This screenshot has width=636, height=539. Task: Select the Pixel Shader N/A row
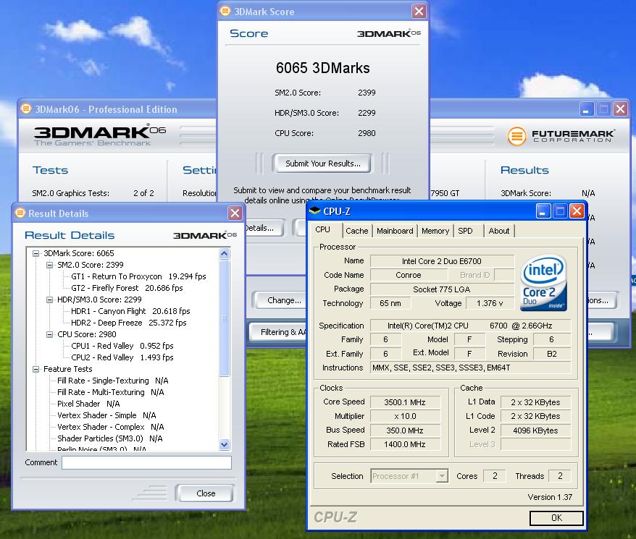pyautogui.click(x=88, y=404)
